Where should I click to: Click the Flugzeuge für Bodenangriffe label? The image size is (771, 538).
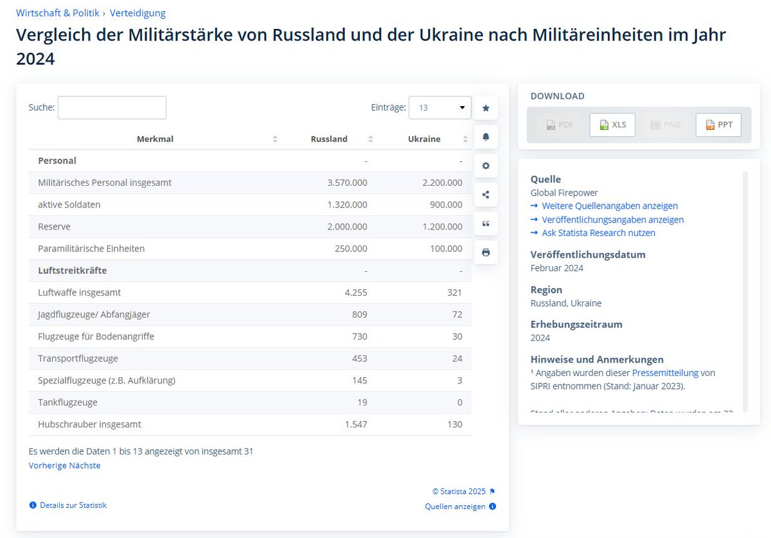[96, 336]
